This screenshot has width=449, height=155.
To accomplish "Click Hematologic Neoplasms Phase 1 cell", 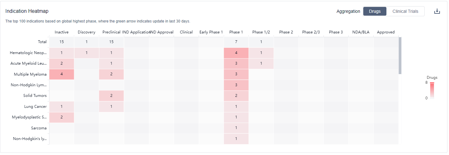I will point(236,53).
